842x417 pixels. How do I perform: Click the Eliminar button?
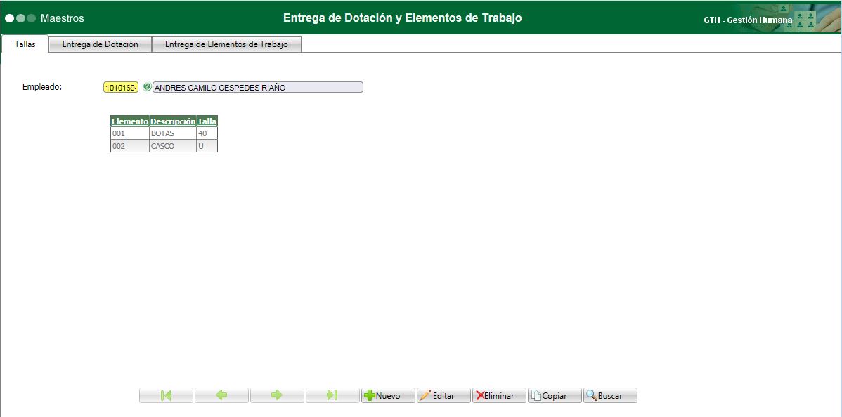pos(500,395)
